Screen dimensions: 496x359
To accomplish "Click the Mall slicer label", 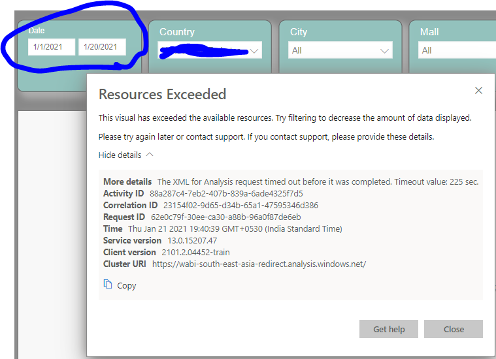I will 429,32.
